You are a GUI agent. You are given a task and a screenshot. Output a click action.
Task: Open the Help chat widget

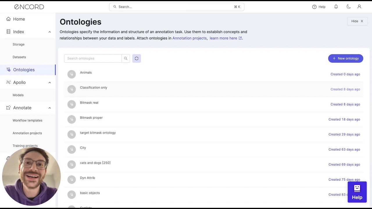(x=357, y=192)
